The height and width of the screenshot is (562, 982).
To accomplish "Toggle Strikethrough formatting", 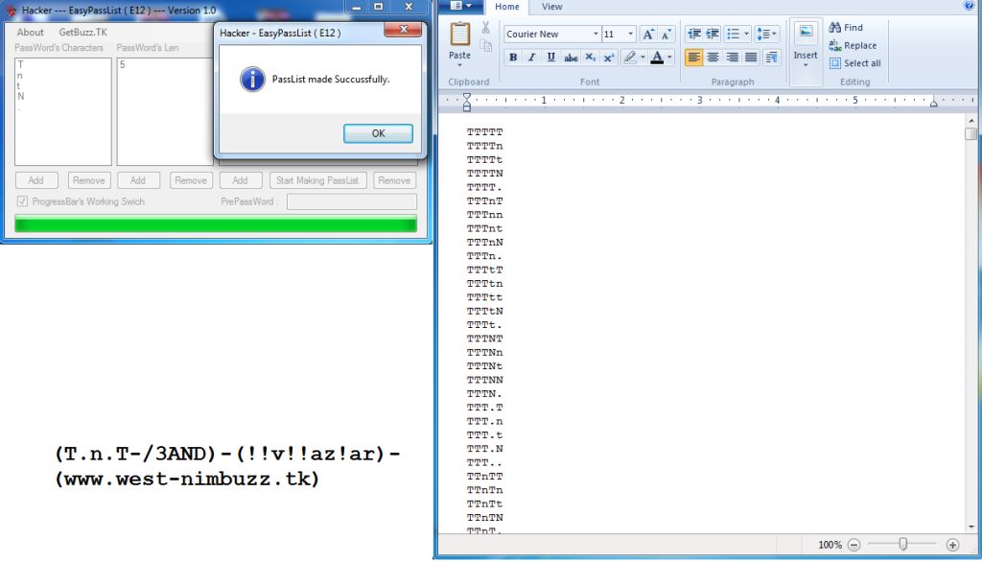I will pyautogui.click(x=571, y=58).
